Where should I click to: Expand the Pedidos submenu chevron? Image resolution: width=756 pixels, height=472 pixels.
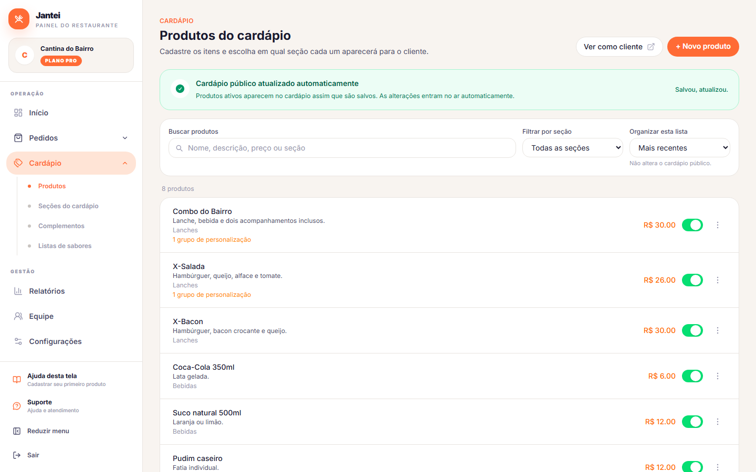(x=125, y=138)
